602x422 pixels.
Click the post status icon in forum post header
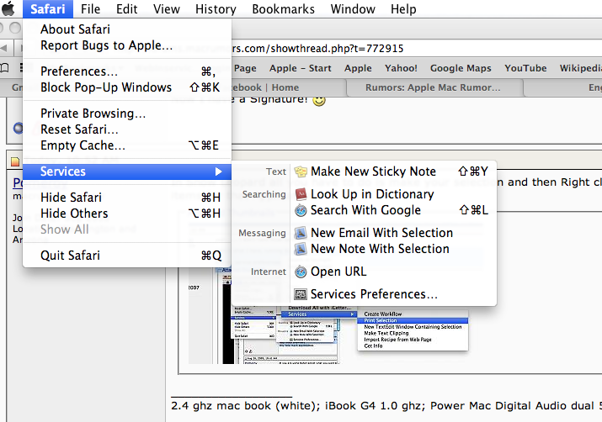[x=15, y=161]
